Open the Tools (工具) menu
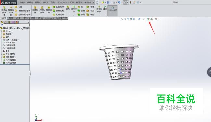The image size is (211, 122). point(53,2)
